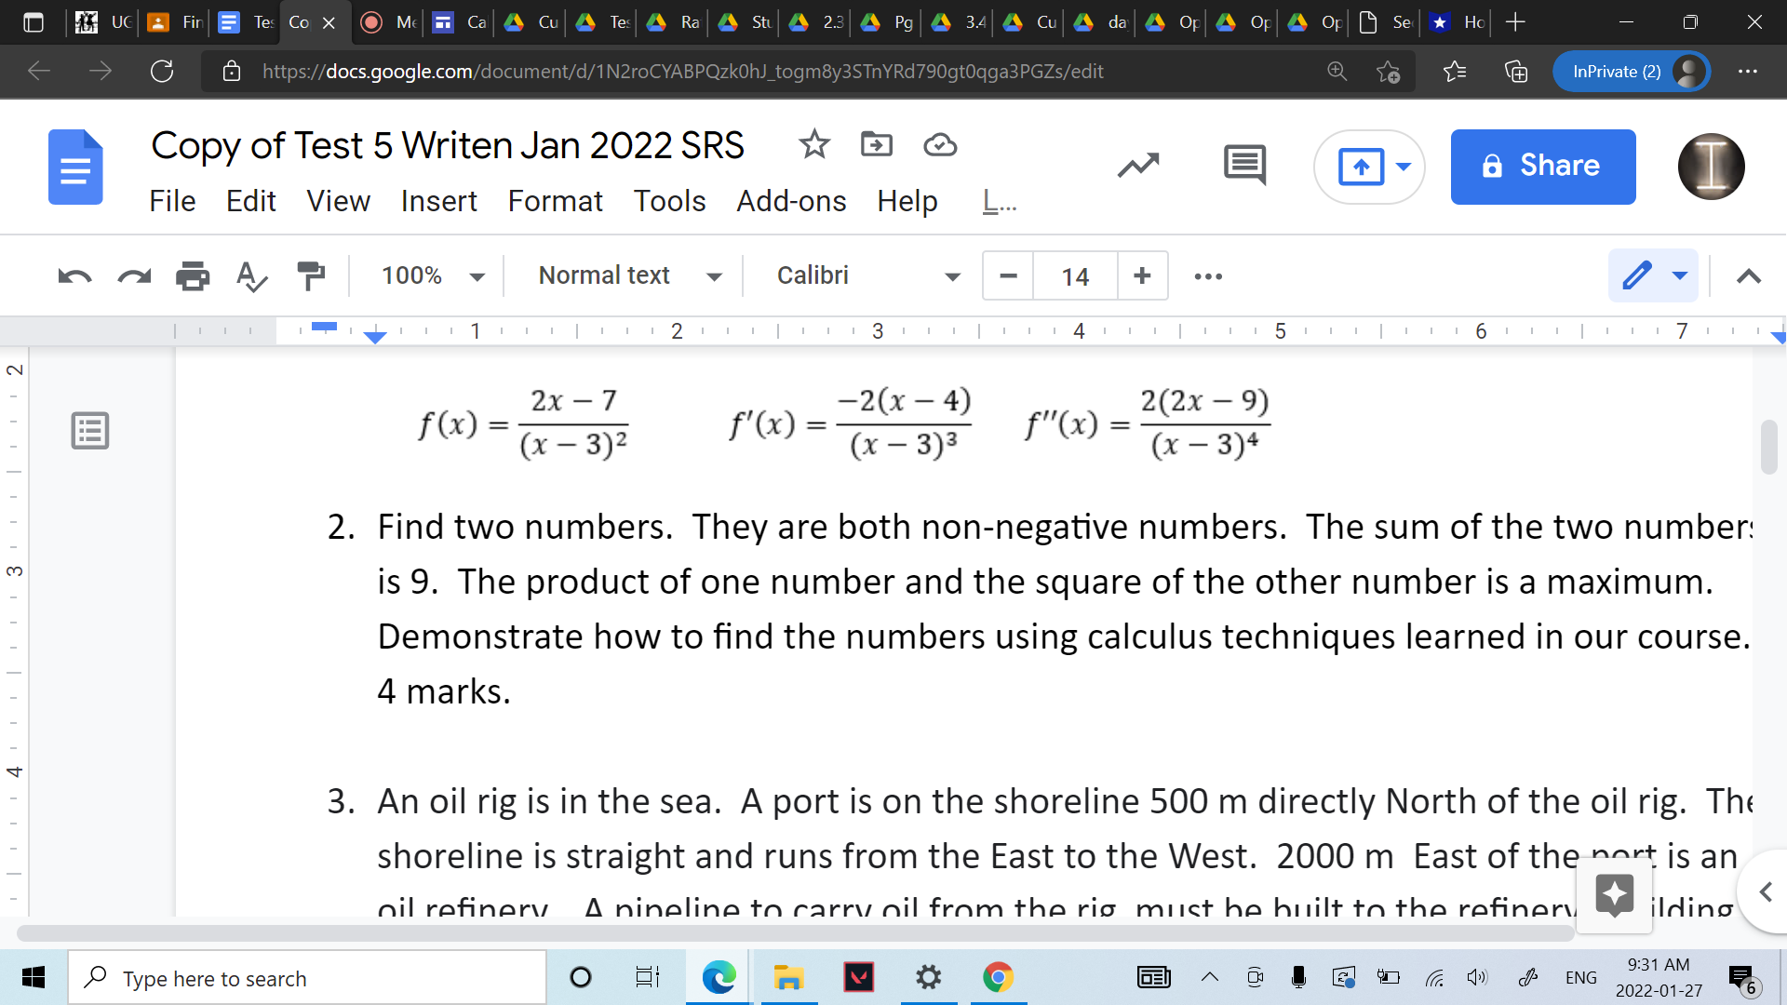Click the Print icon in toolbar
The width and height of the screenshot is (1787, 1005).
(193, 276)
